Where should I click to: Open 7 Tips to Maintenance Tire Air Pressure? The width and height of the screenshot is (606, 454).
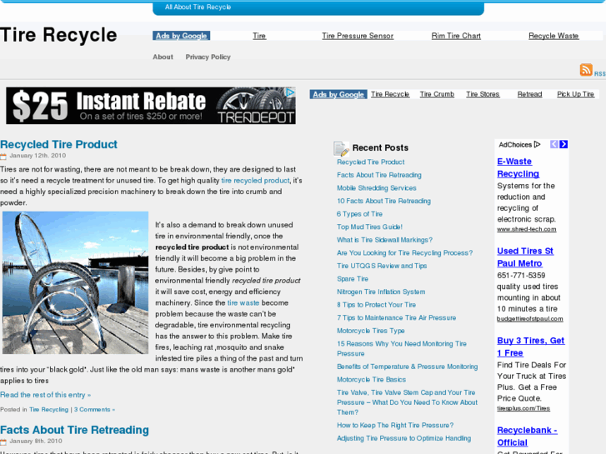point(397,317)
